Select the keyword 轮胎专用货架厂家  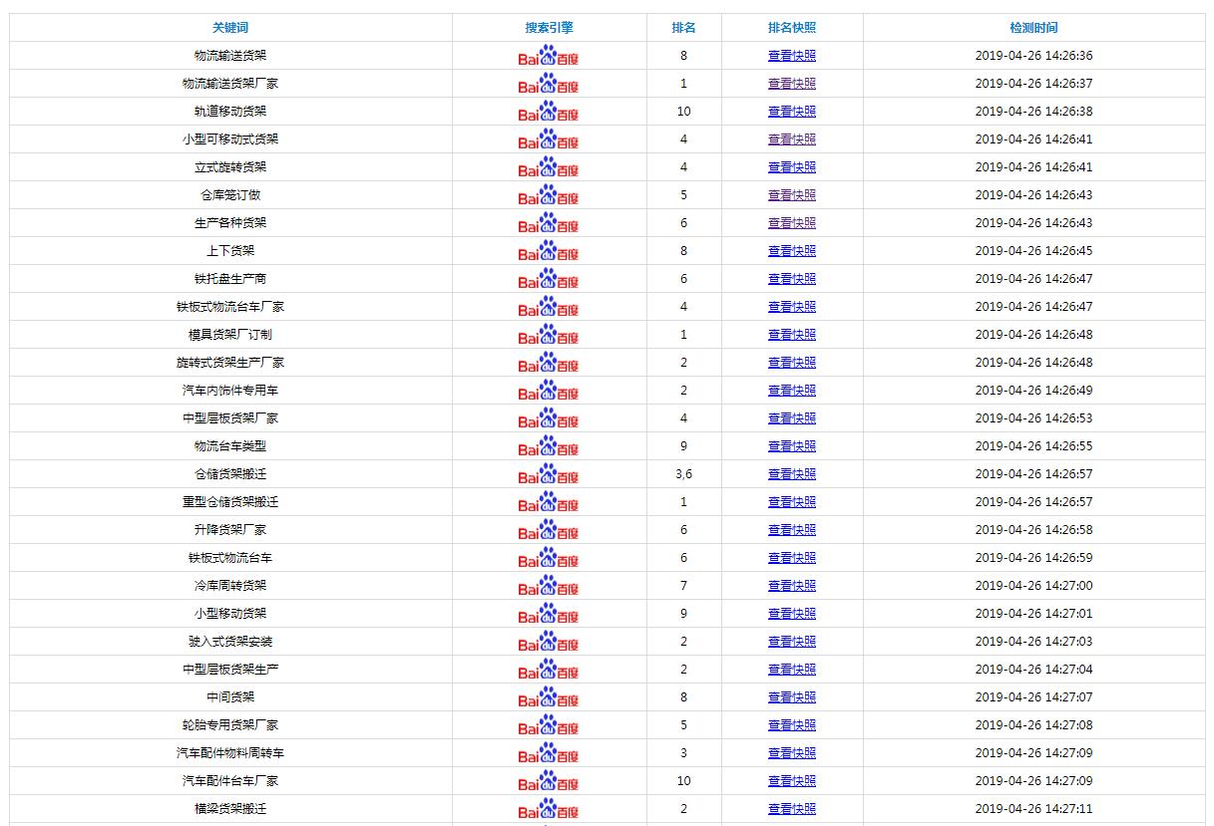230,725
